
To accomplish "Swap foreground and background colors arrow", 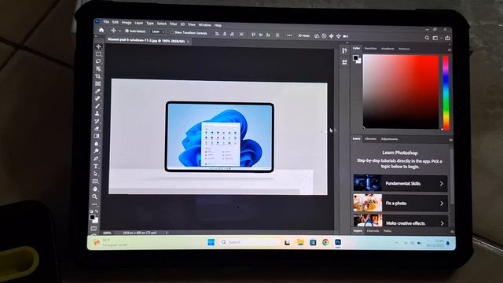I will 97,211.
